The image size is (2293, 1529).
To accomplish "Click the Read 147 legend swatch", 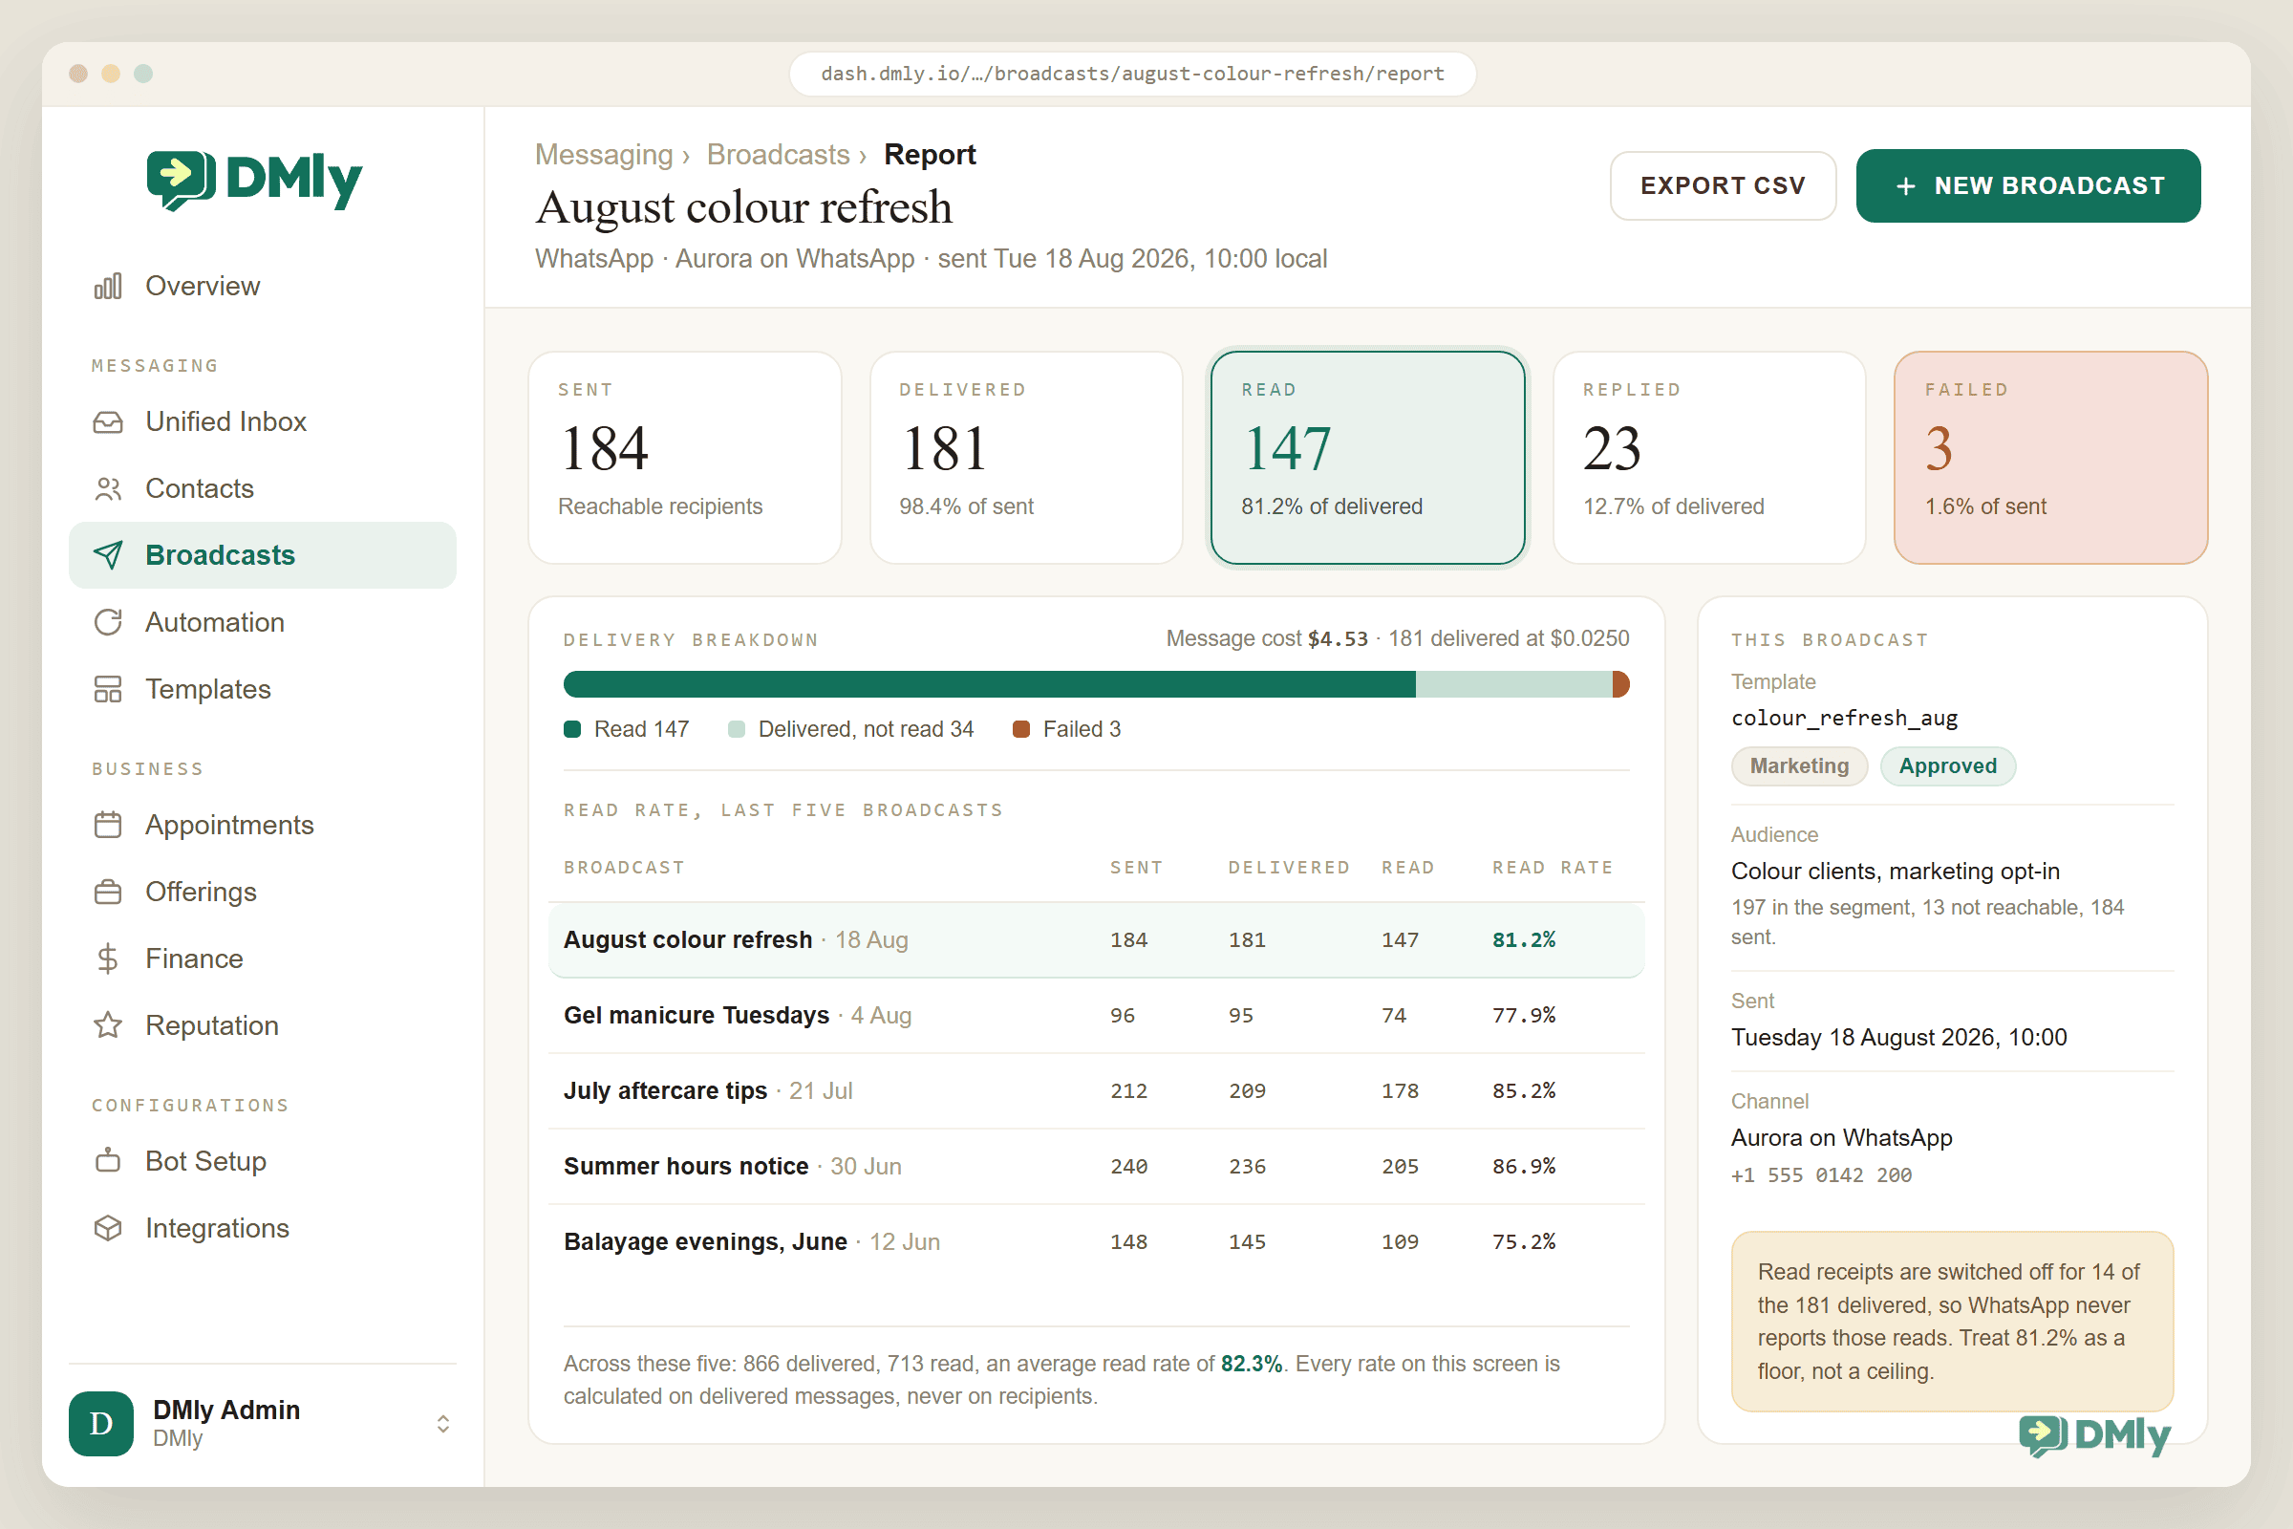I will pyautogui.click(x=572, y=729).
